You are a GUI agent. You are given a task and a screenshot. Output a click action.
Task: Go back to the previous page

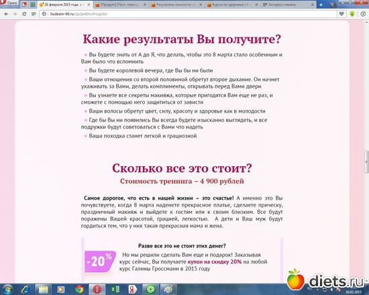coord(6,14)
